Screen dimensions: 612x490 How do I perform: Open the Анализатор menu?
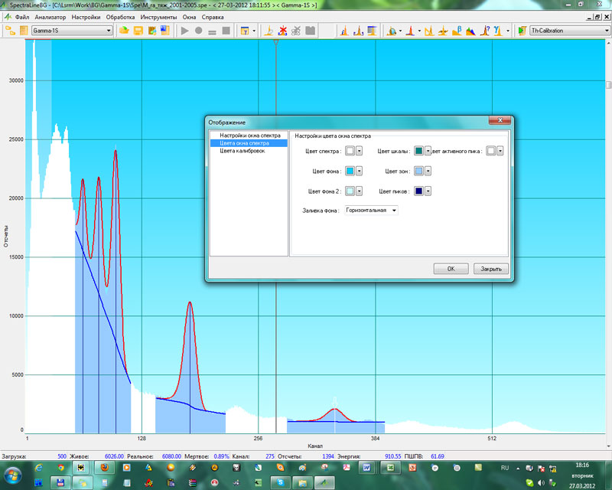50,17
